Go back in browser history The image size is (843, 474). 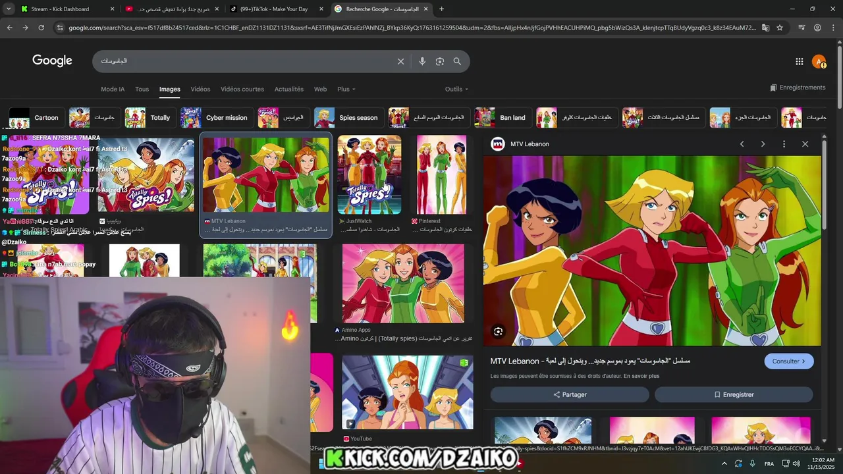point(9,28)
